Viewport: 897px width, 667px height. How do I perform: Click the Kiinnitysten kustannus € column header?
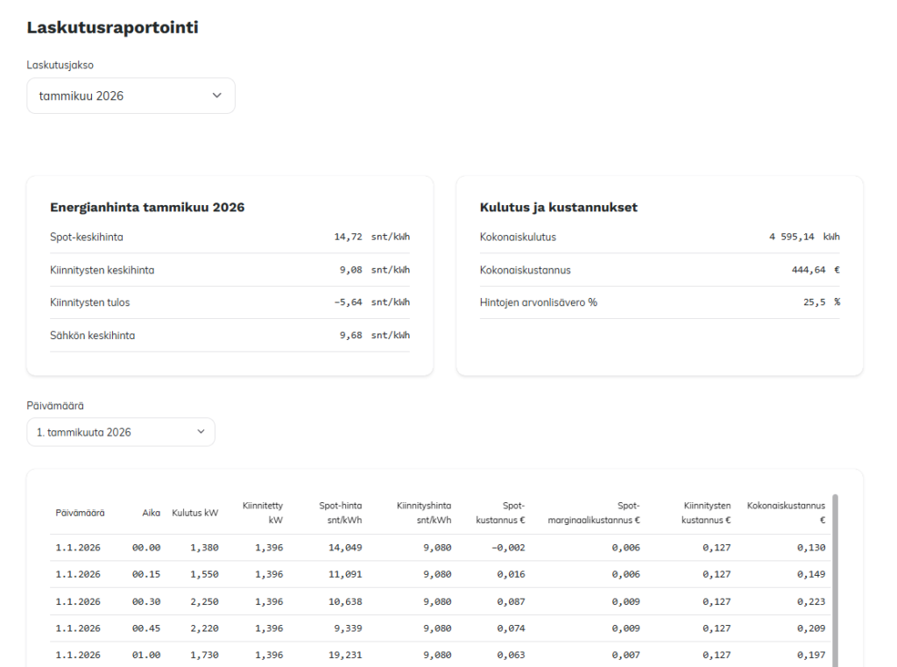tap(706, 513)
